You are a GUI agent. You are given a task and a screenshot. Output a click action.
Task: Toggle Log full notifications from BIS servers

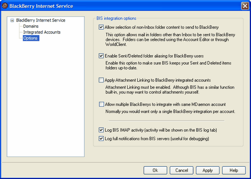click(101, 138)
